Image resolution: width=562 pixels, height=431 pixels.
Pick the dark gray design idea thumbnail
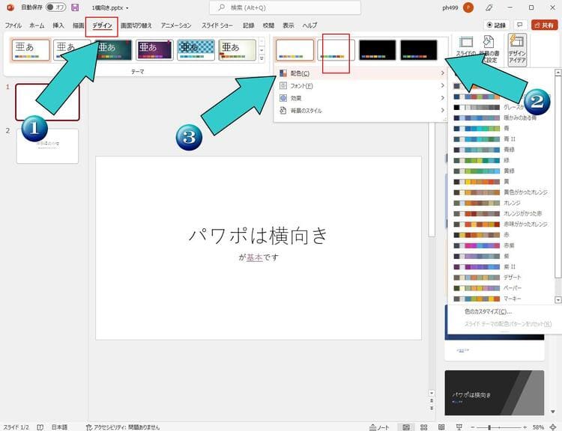click(495, 393)
